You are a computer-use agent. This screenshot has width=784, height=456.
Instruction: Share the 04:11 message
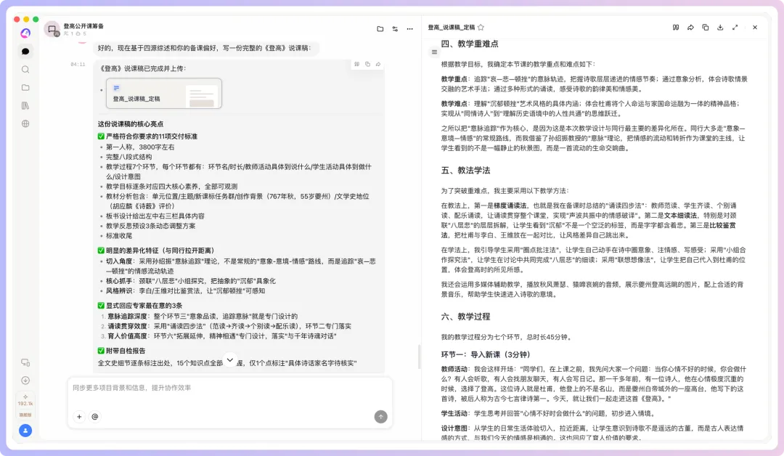[378, 64]
